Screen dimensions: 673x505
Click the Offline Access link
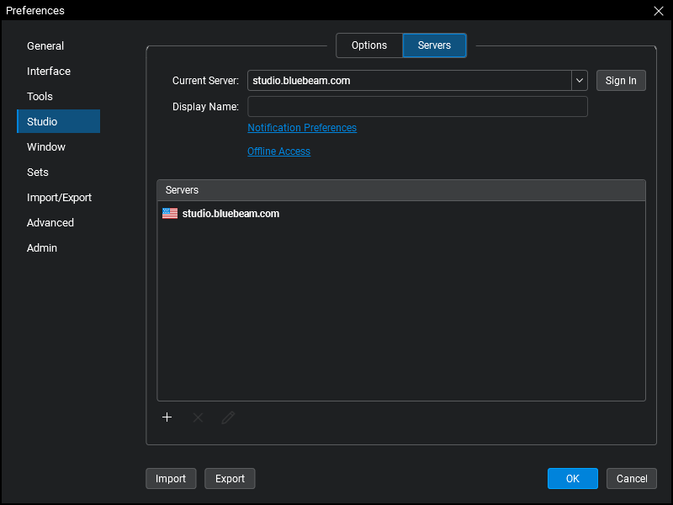[x=278, y=151]
